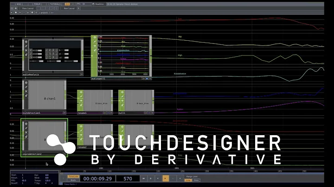Open the TUTORIALS link
The height and width of the screenshot is (187, 334).
[55, 4]
